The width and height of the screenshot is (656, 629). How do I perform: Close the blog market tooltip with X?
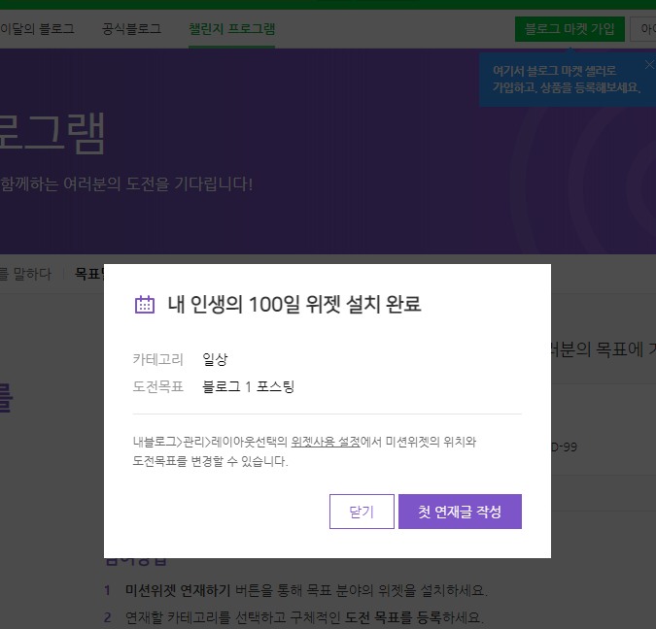click(649, 65)
